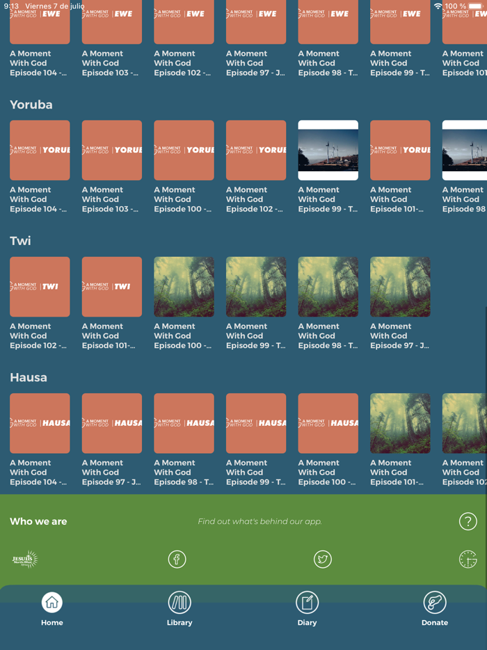Open Twi Episode 102 thumbnail
Viewport: 487px width, 650px height.
[40, 287]
